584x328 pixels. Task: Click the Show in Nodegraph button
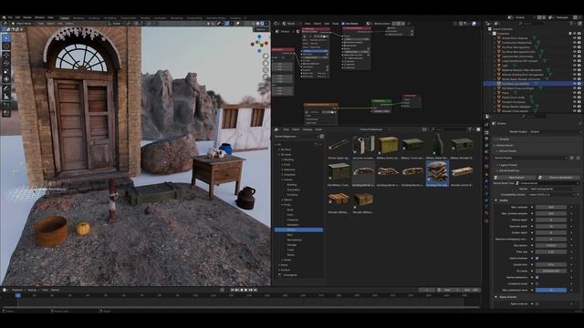coord(560,178)
